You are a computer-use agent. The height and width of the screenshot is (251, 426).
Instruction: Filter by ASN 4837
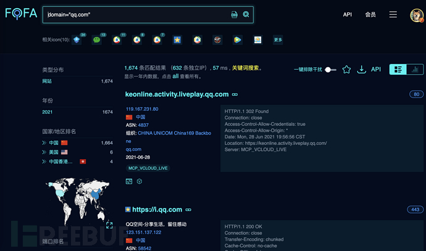(143, 125)
